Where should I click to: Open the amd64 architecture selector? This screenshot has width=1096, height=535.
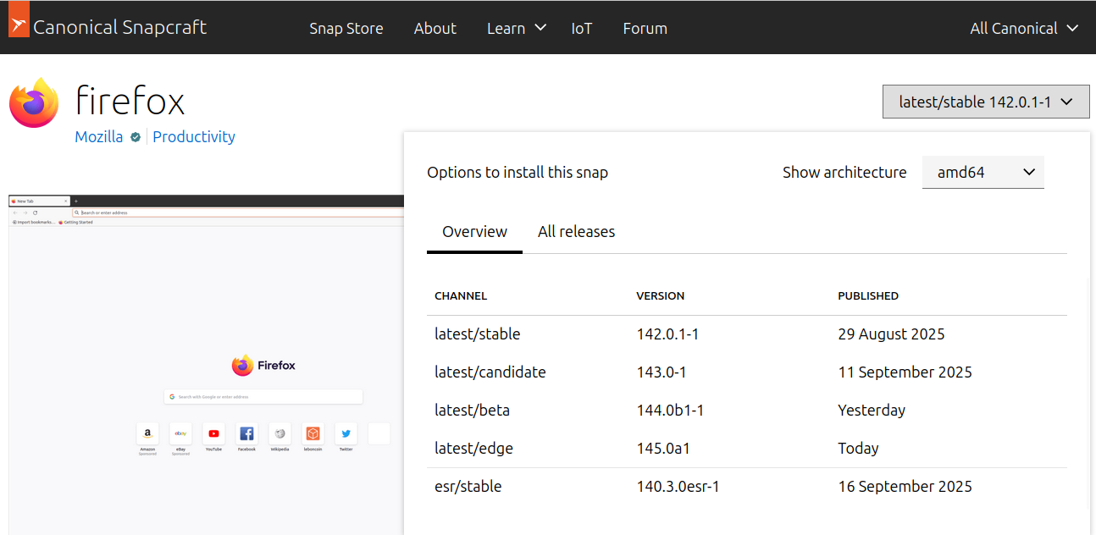click(983, 173)
